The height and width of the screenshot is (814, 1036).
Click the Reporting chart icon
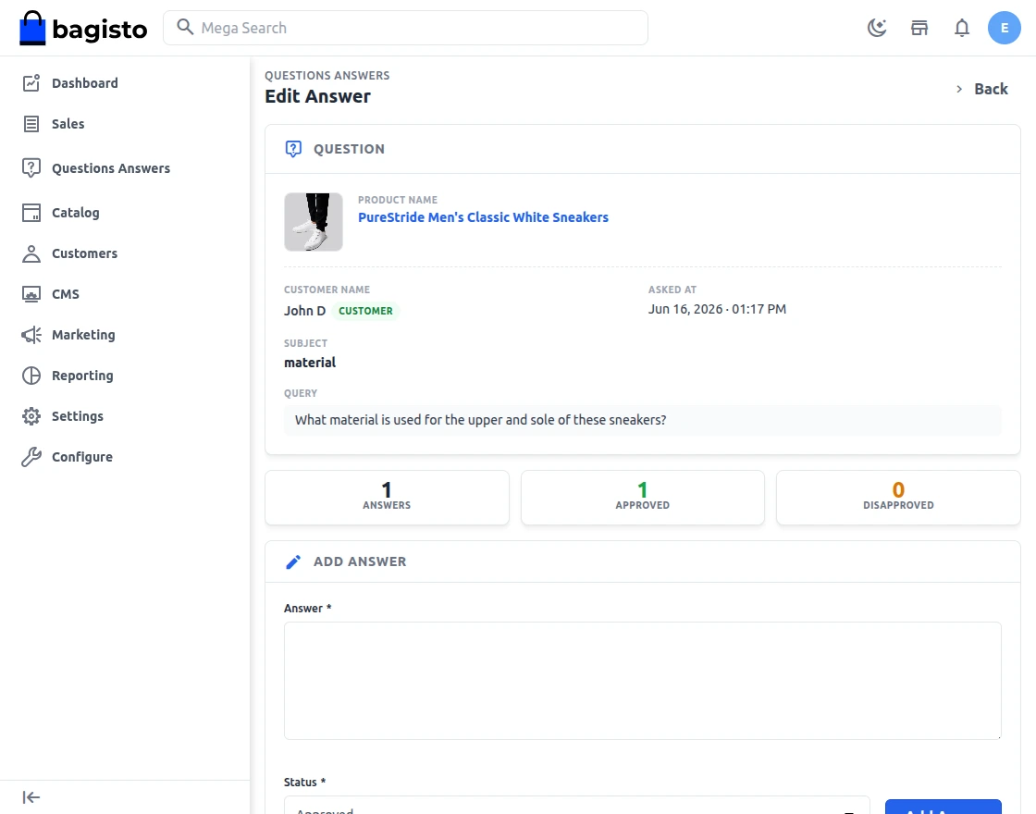click(31, 376)
